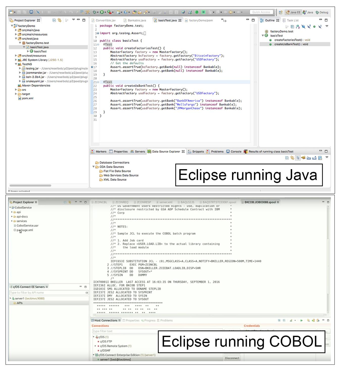Click the Run button in the Java toolbar
The height and width of the screenshot is (368, 339).
point(102,12)
